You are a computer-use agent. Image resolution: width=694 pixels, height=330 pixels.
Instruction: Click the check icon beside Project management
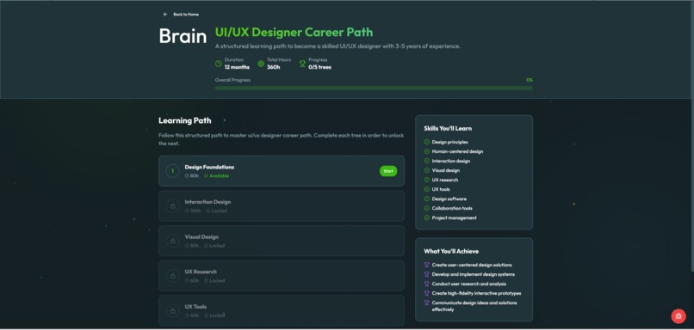pos(427,217)
